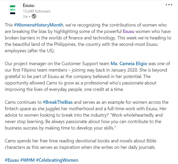Click the 3w post timestamp

tap(25, 16)
